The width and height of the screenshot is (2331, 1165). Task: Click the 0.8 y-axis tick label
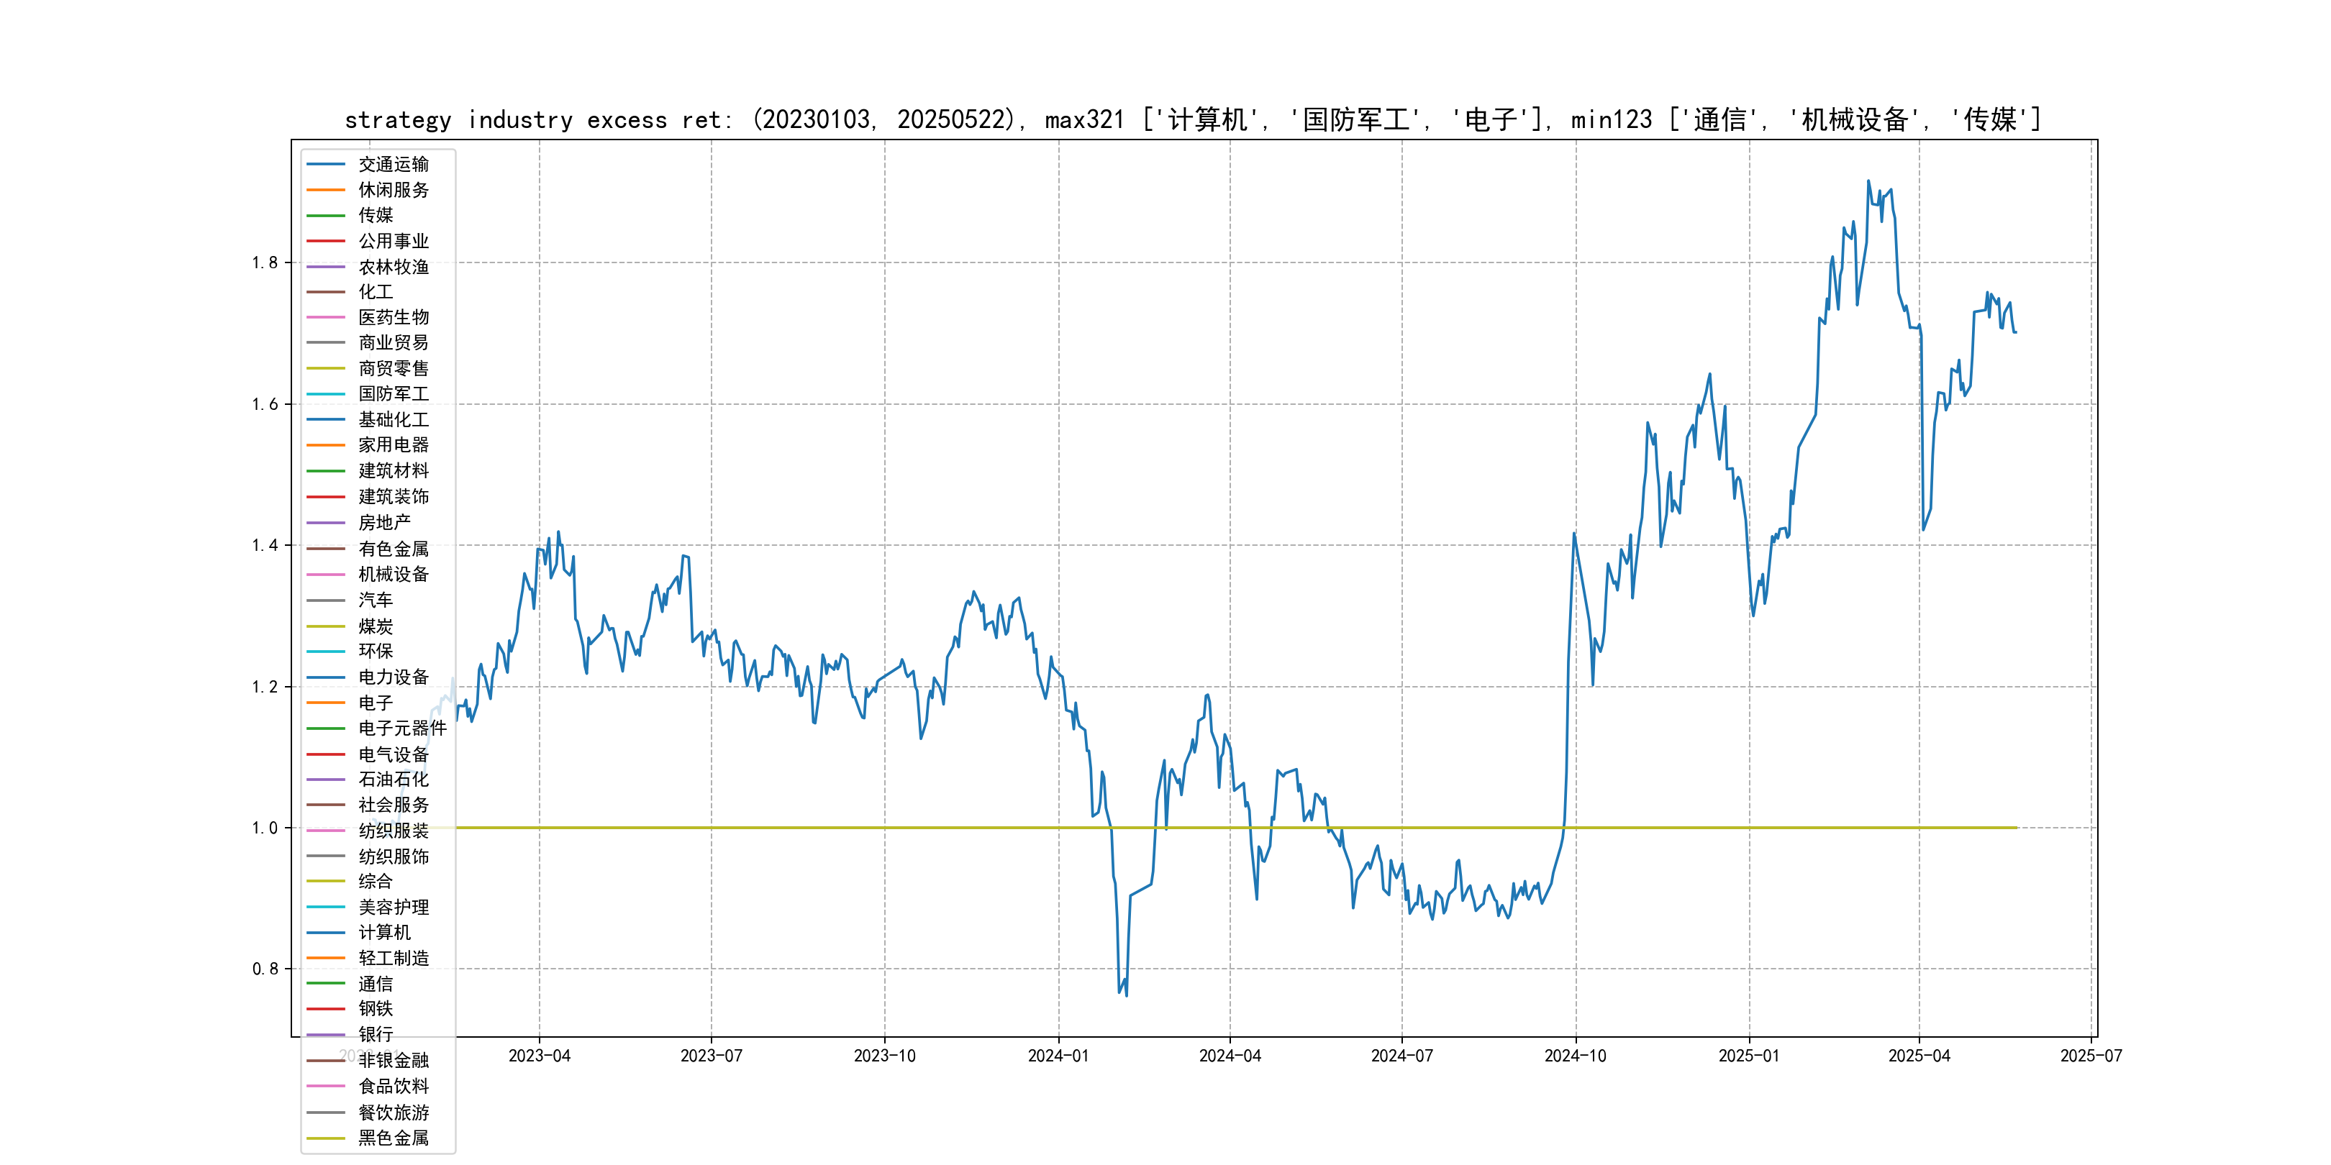tap(264, 969)
